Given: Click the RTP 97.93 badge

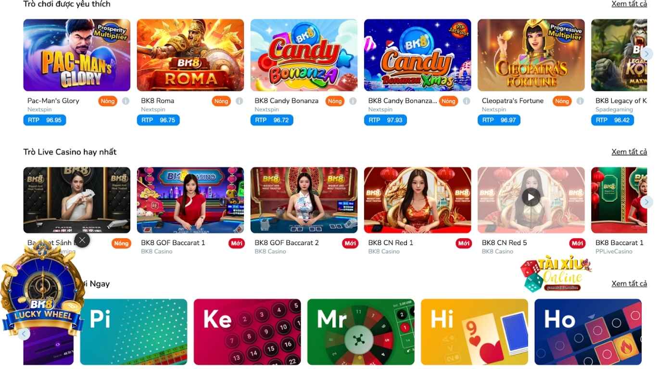Looking at the screenshot, I should pyautogui.click(x=385, y=120).
